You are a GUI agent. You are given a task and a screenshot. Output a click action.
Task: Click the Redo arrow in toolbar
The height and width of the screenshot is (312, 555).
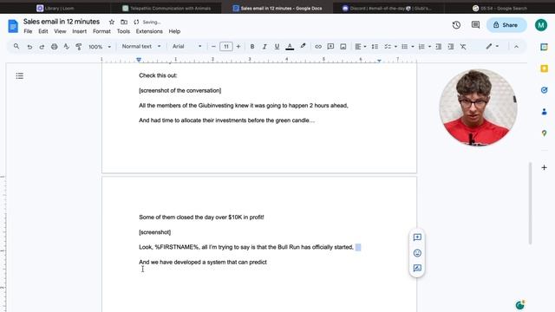42,46
